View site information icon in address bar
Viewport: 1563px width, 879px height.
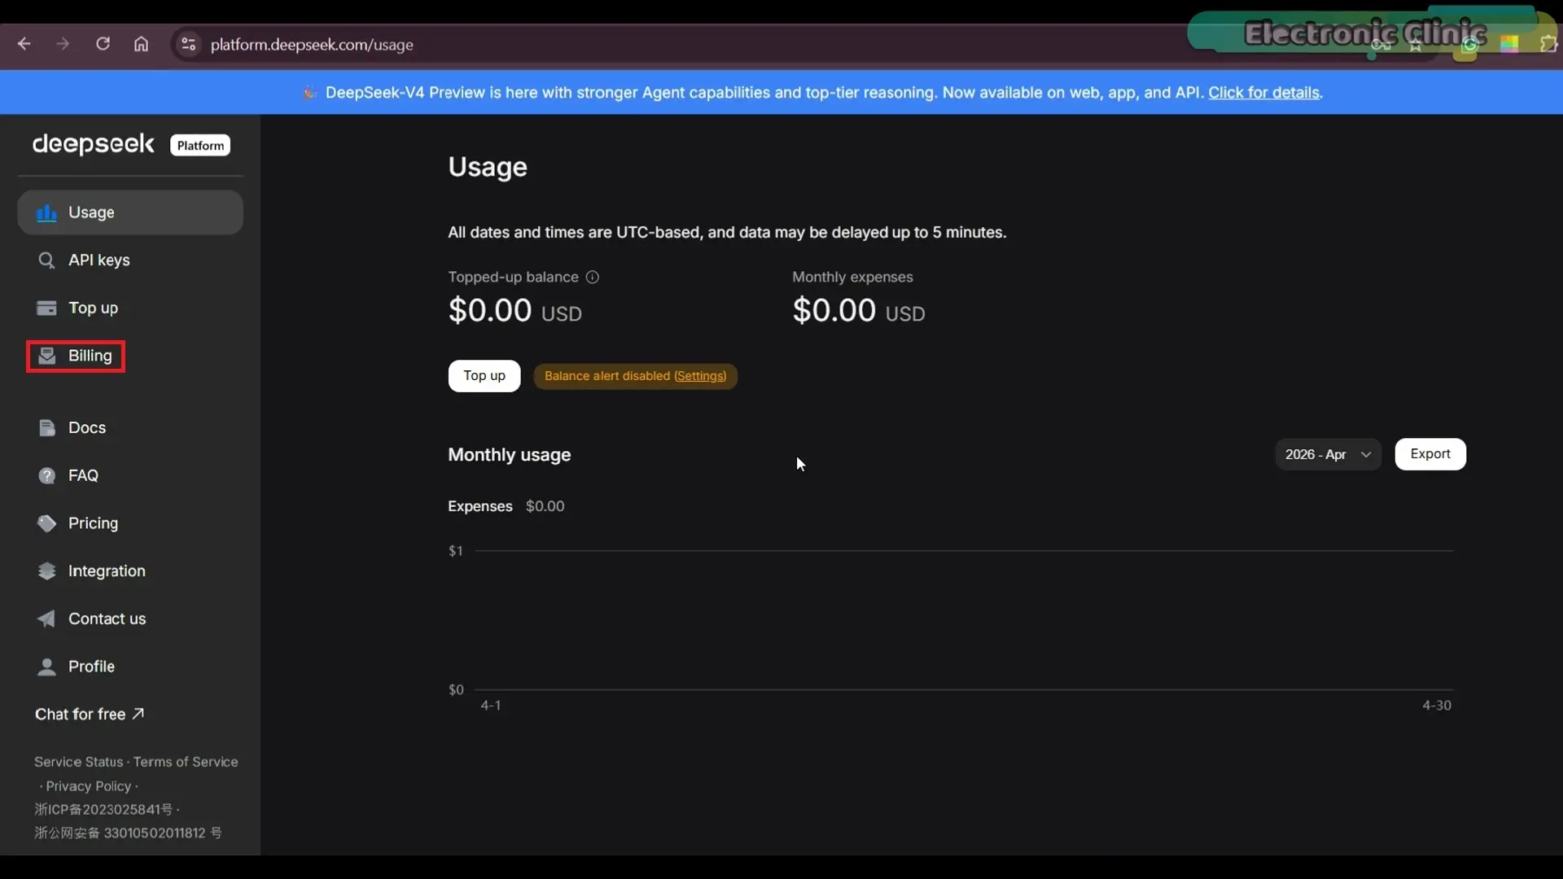(x=188, y=44)
